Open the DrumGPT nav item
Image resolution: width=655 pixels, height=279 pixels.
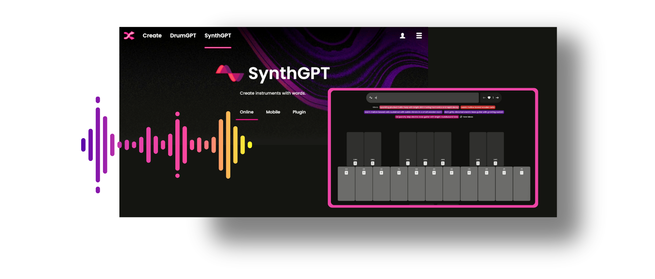(183, 35)
